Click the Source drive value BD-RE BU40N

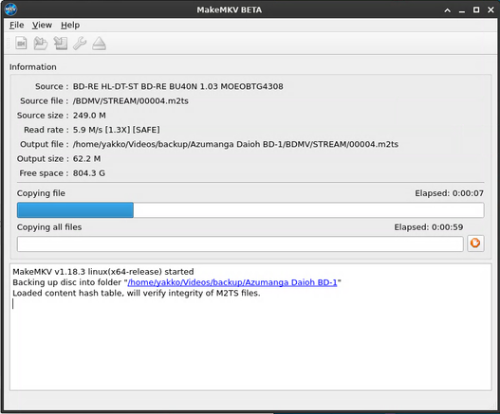coord(178,86)
